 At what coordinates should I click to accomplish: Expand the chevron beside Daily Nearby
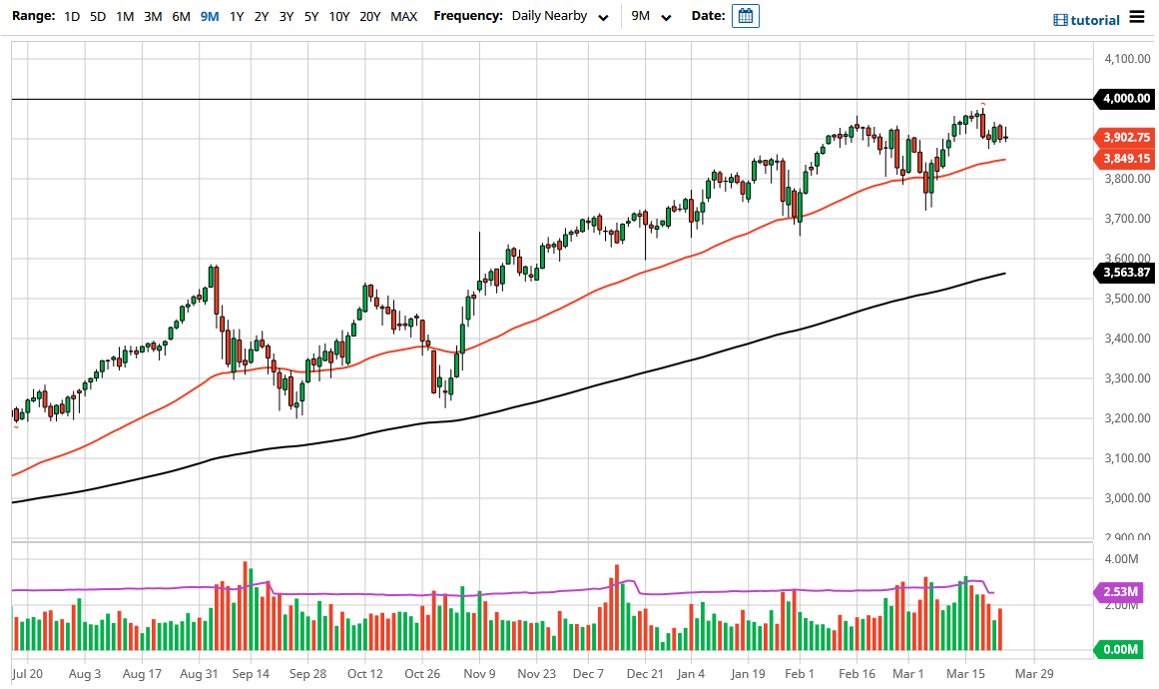click(x=602, y=18)
